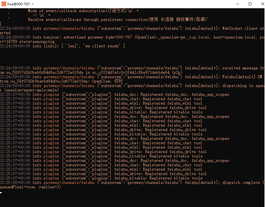
Task: Click the timestamp '02:24:09+00:00'
Action: 15,46
